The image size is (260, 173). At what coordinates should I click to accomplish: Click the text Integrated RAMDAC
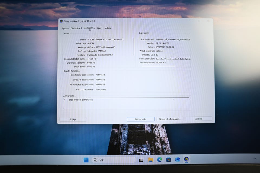click(96, 51)
